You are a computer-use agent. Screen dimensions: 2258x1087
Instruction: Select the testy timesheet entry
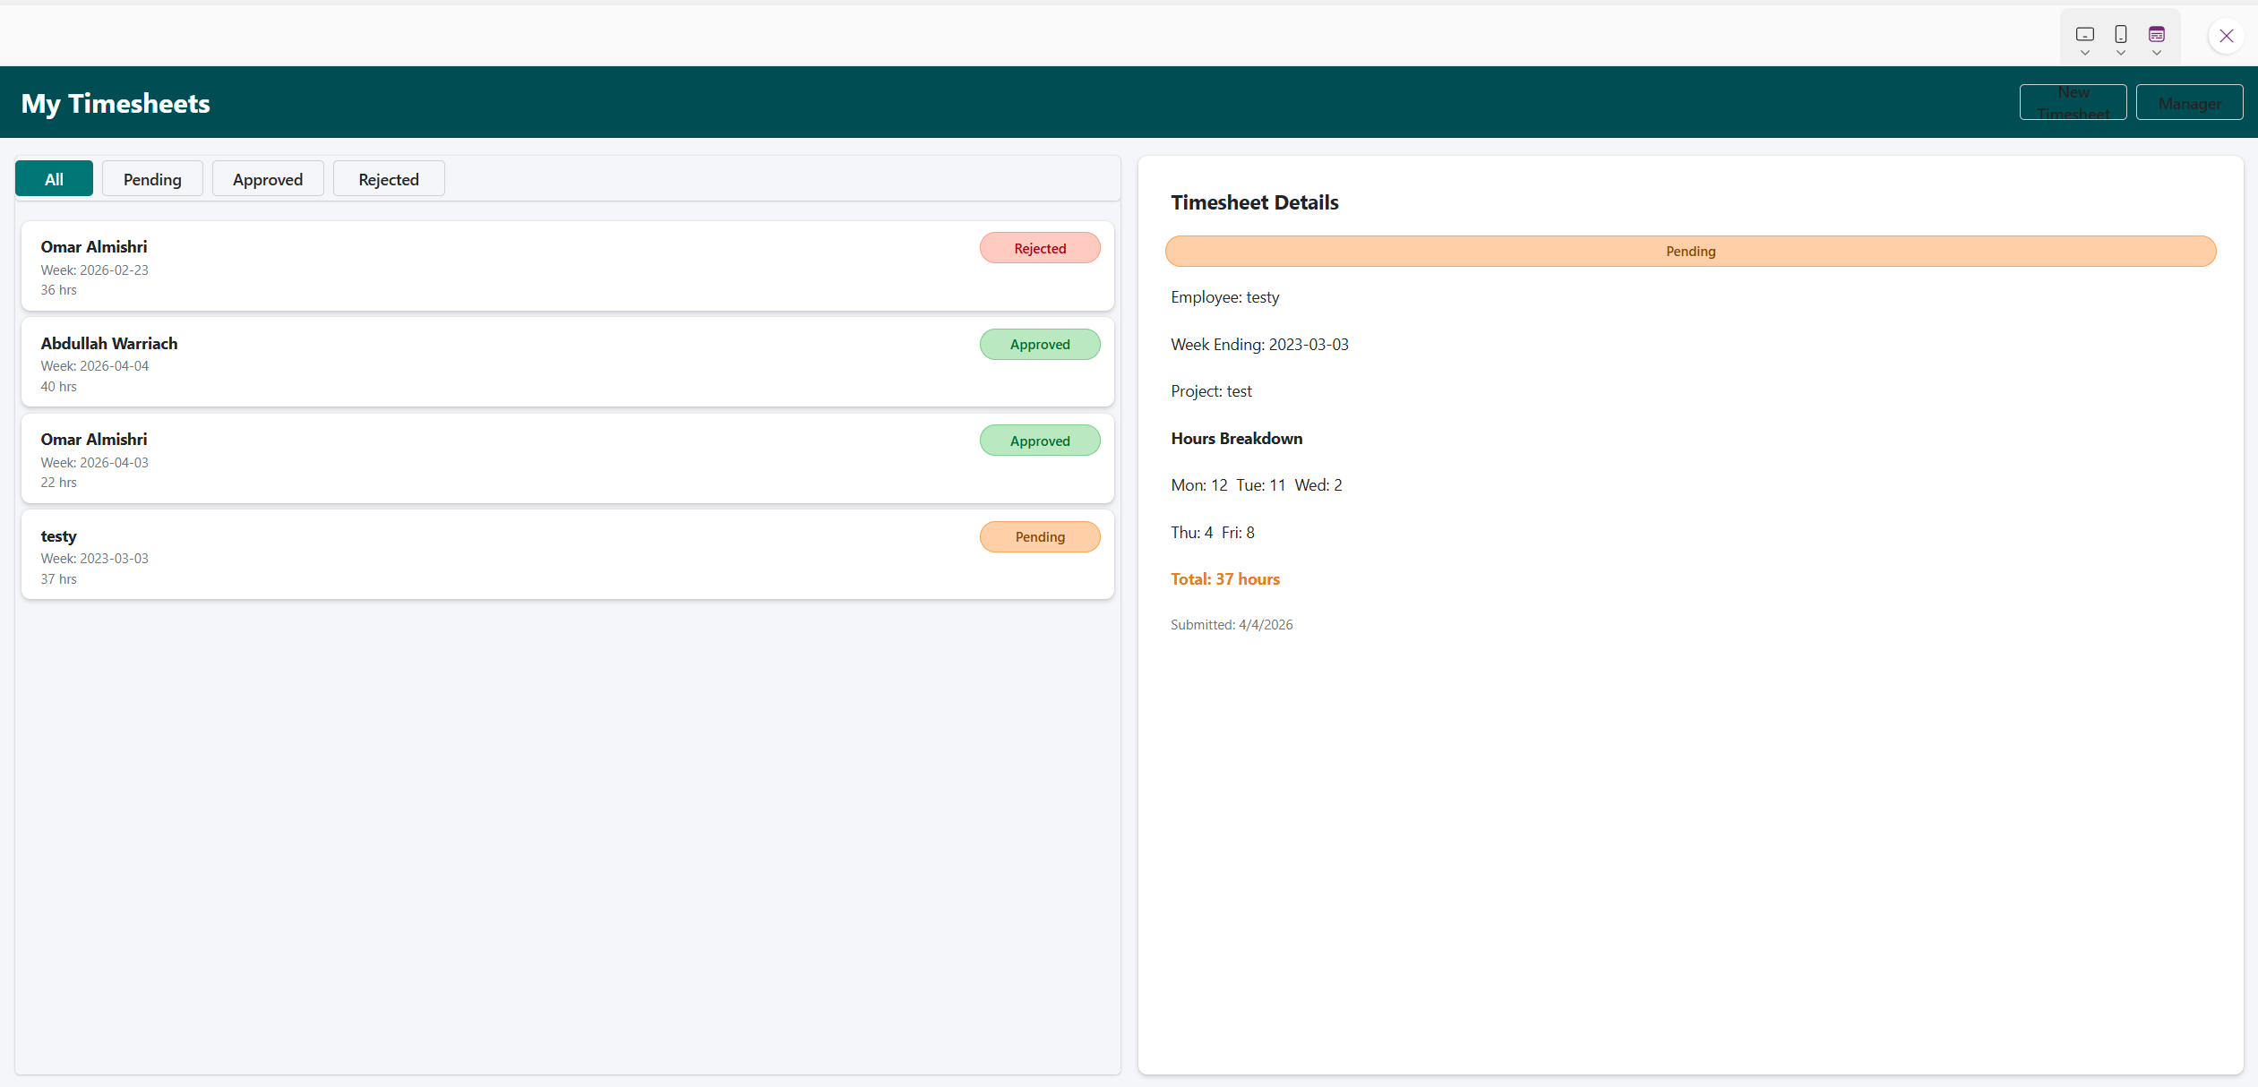point(537,555)
